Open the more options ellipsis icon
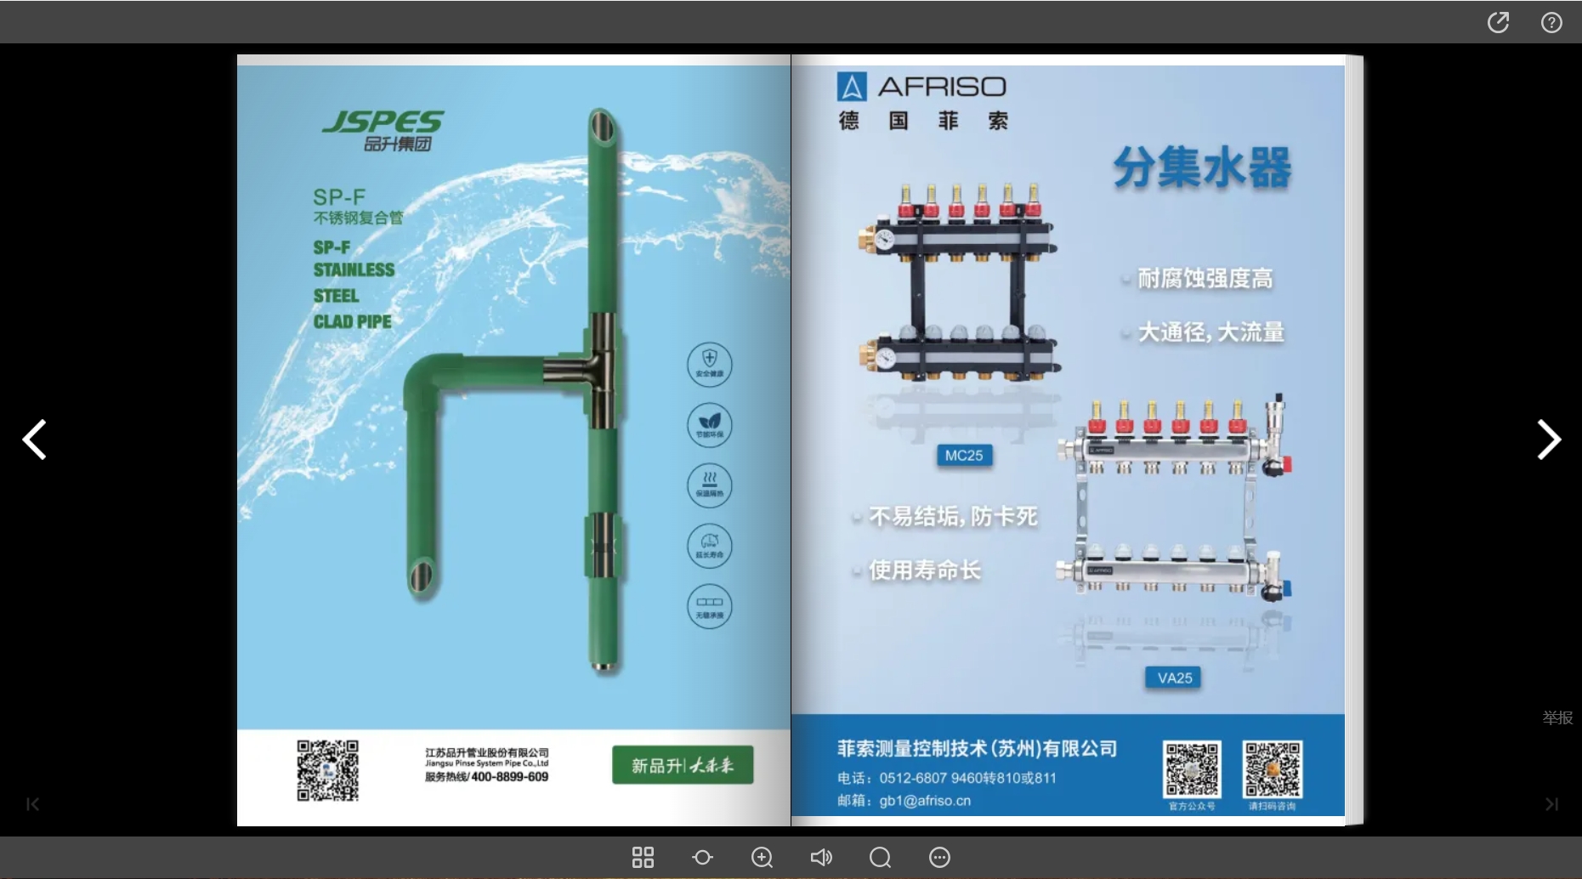The image size is (1582, 879). tap(939, 857)
